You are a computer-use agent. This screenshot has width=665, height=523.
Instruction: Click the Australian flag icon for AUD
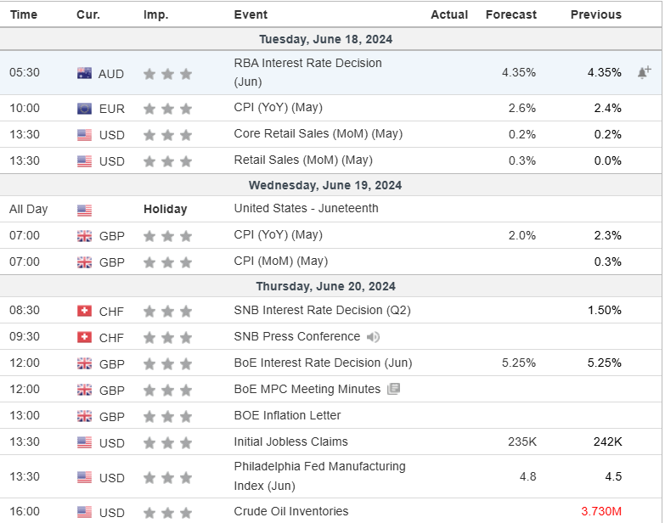(85, 74)
